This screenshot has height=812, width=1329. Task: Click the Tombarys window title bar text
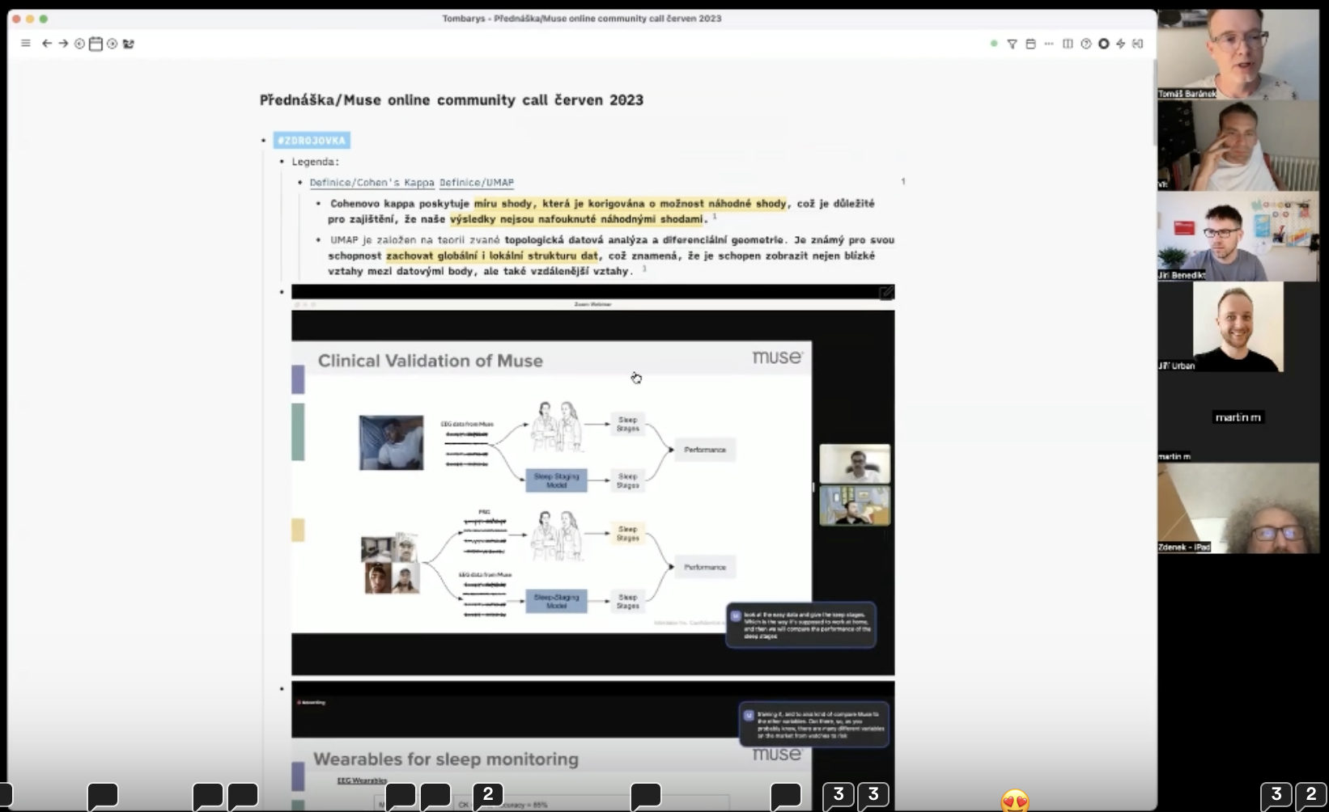(x=581, y=18)
